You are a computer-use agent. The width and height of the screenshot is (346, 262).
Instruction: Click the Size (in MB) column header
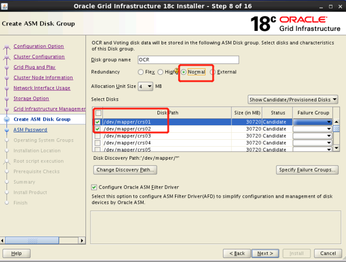coord(247,113)
